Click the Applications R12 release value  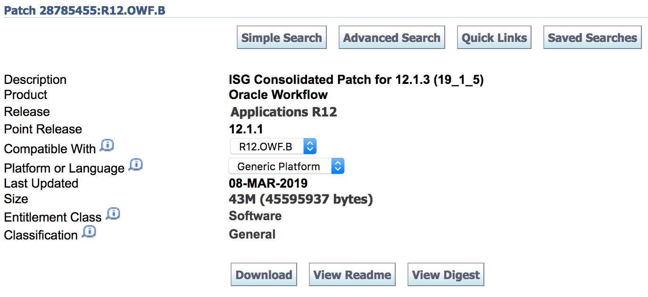tap(283, 112)
